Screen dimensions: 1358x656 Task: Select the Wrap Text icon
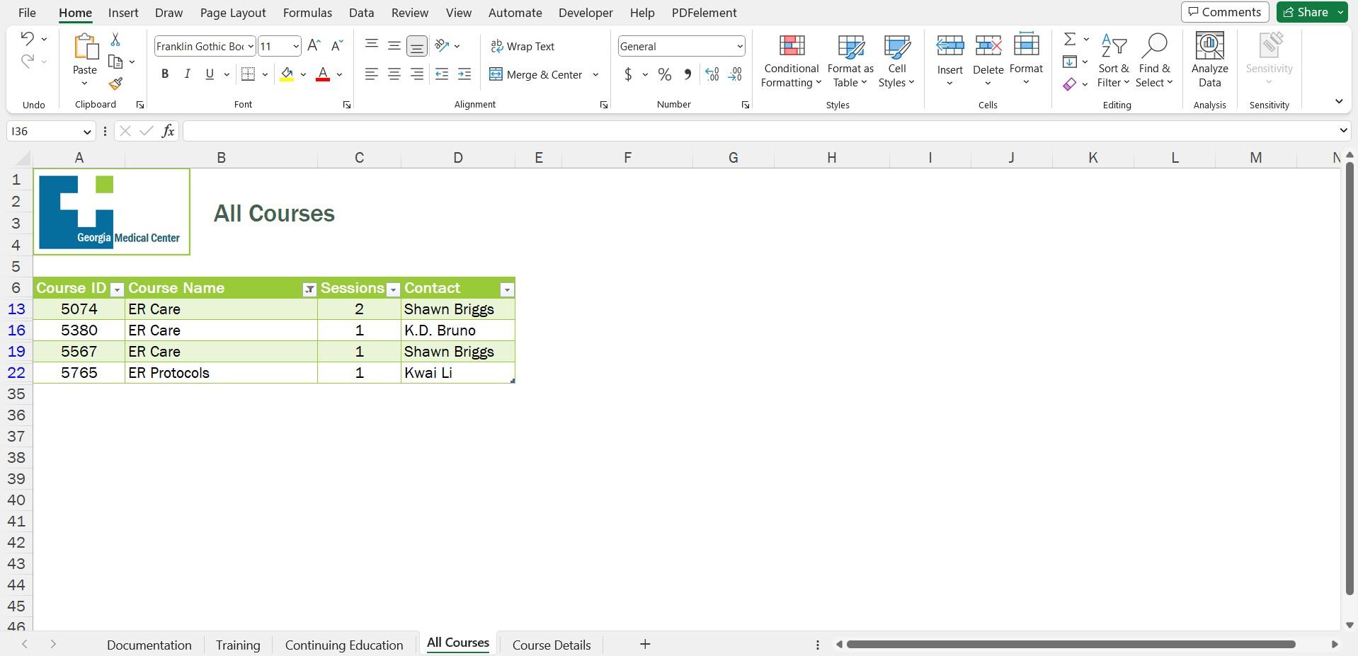[x=496, y=46]
